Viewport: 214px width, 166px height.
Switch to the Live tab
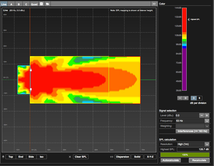pyautogui.click(x=4, y=4)
